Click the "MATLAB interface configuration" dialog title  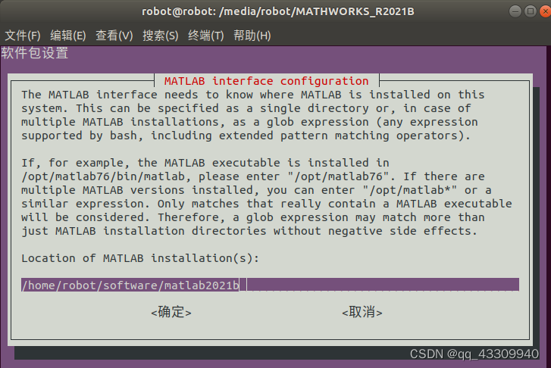[266, 81]
